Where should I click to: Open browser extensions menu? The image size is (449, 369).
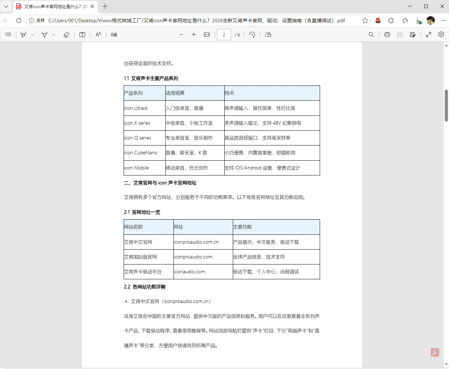[391, 20]
